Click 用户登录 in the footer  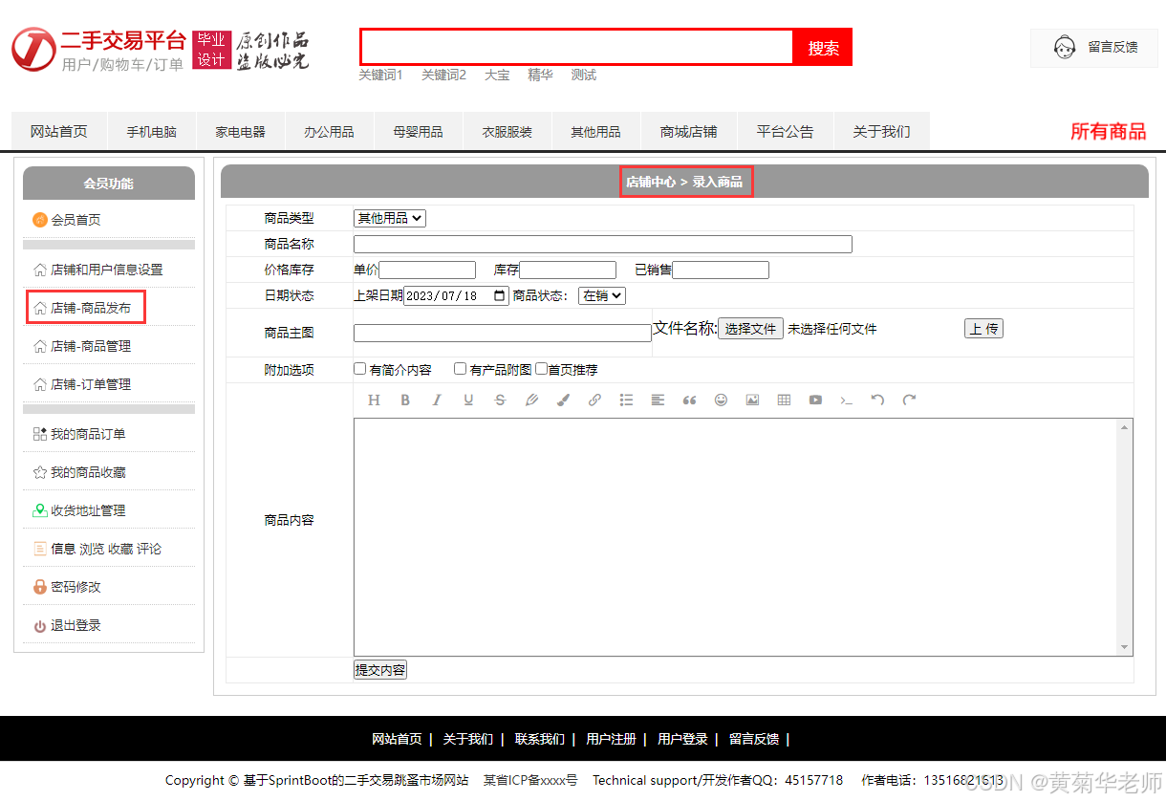coord(682,739)
